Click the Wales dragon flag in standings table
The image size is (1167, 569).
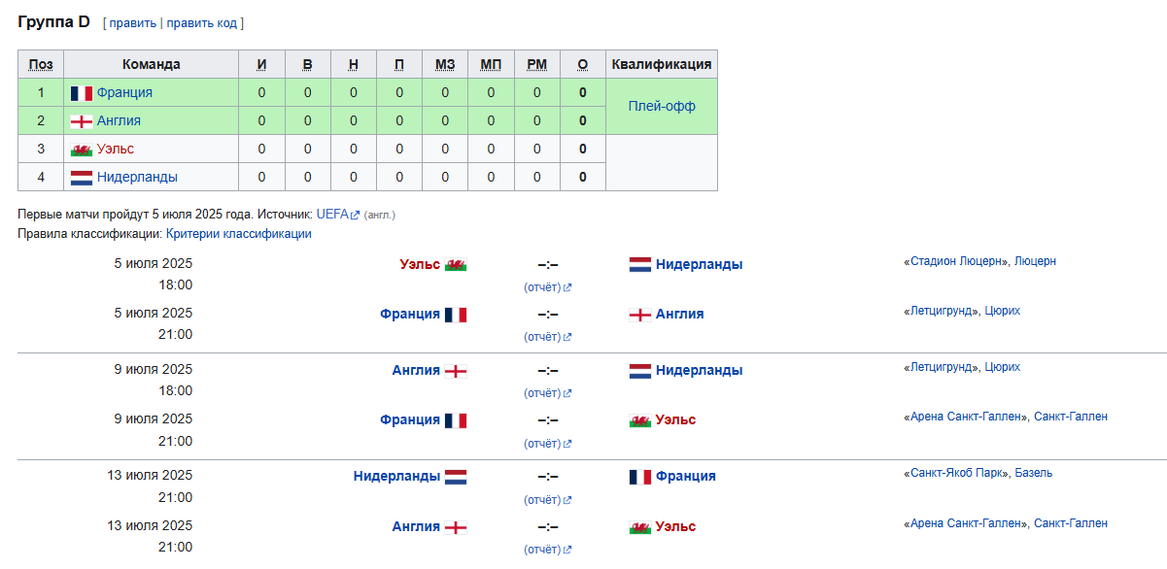[x=82, y=150]
